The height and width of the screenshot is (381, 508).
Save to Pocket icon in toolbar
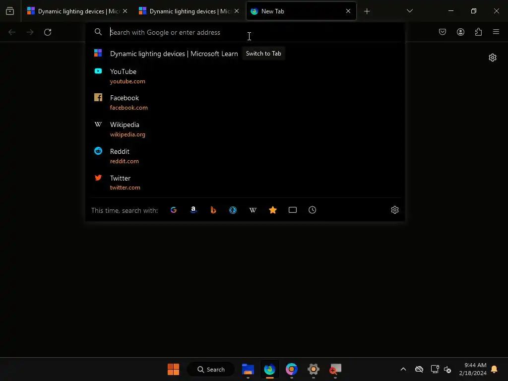pos(442,32)
